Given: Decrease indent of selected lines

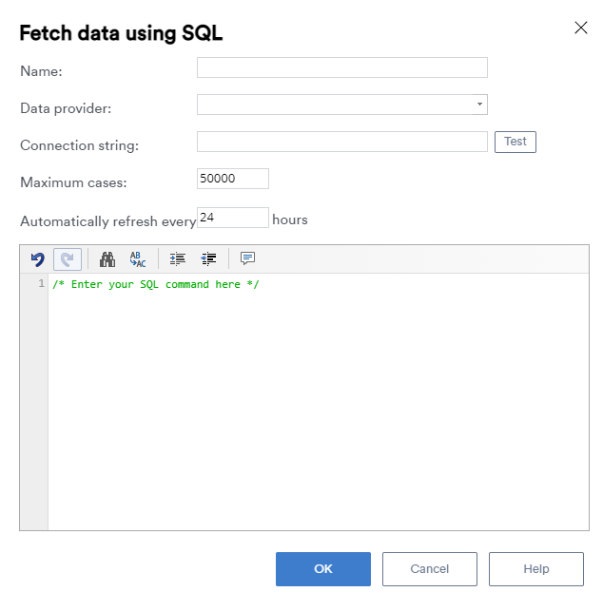Looking at the screenshot, I should pyautogui.click(x=208, y=259).
